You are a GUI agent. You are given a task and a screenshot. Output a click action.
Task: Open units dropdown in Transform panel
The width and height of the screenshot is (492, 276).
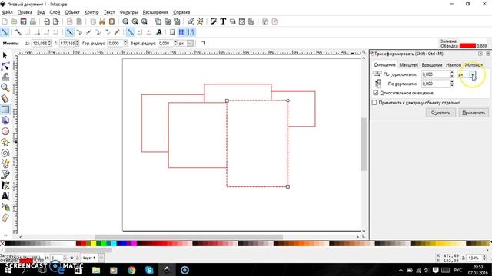pos(472,74)
